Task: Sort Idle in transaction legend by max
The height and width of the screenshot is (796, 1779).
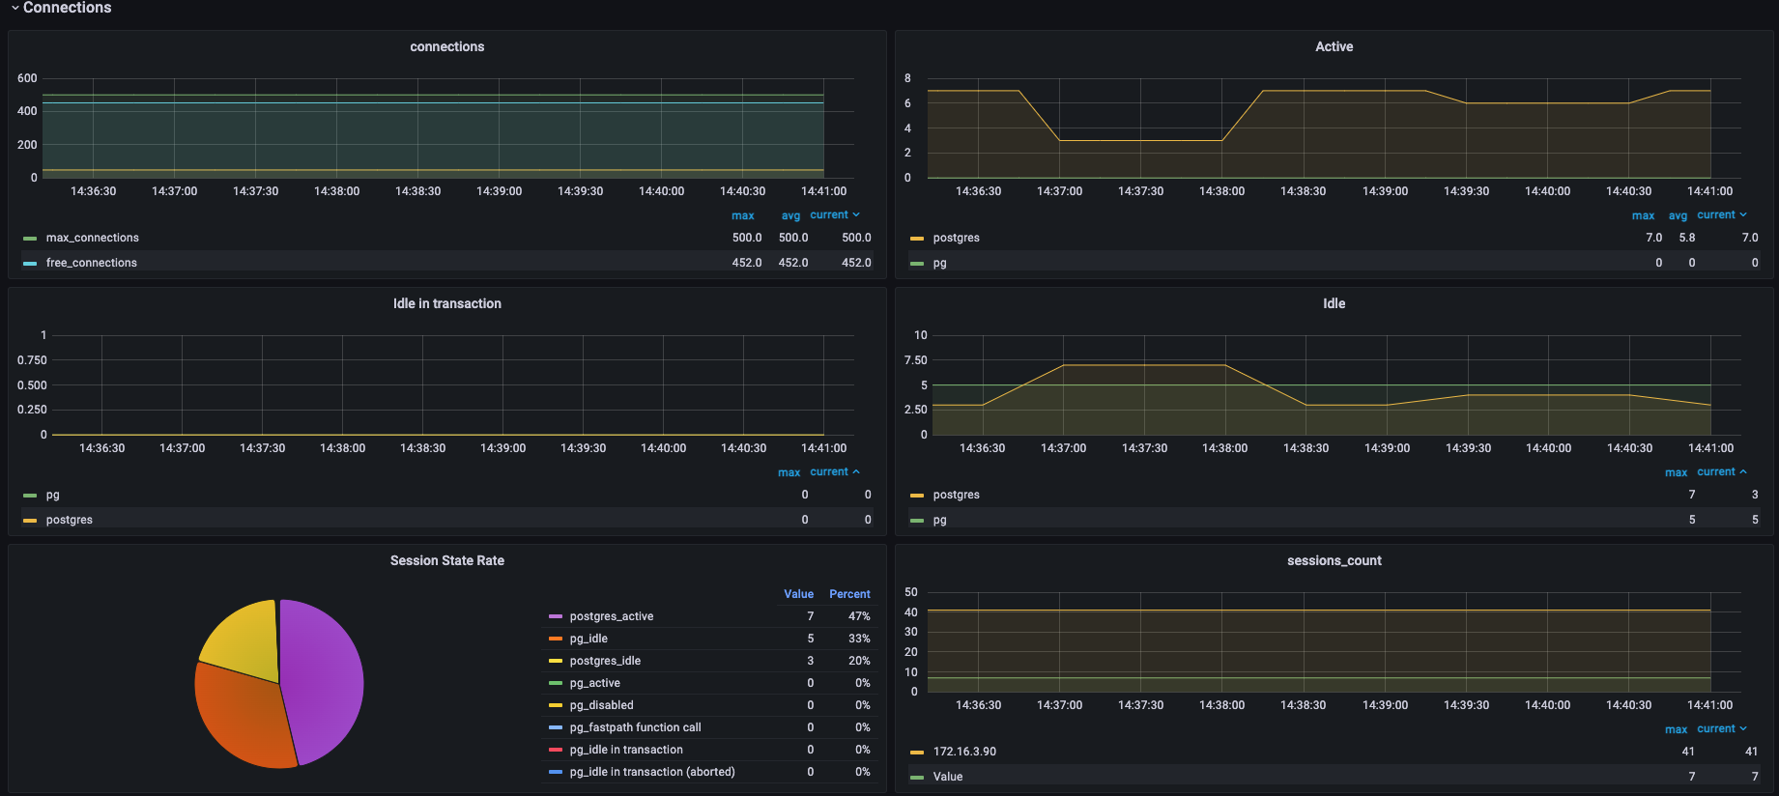Action: 789,472
